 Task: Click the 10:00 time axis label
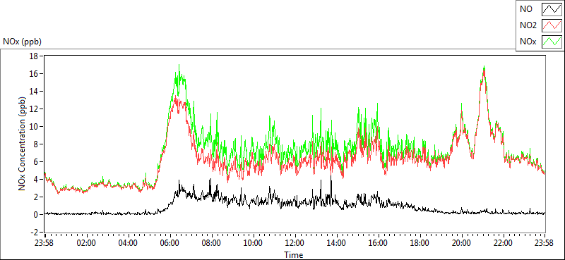click(253, 243)
